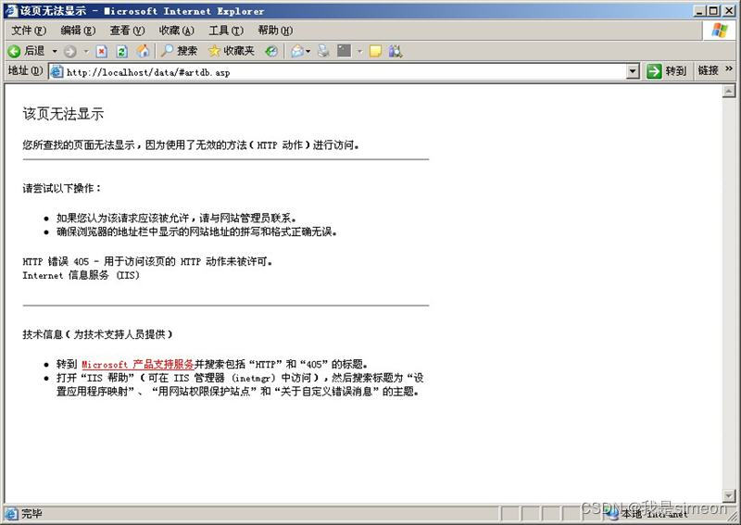Open the Edit icon's dropdown arrow

click(359, 51)
